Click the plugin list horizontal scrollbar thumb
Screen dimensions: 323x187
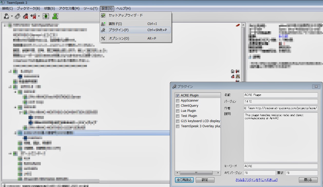pos(196,173)
